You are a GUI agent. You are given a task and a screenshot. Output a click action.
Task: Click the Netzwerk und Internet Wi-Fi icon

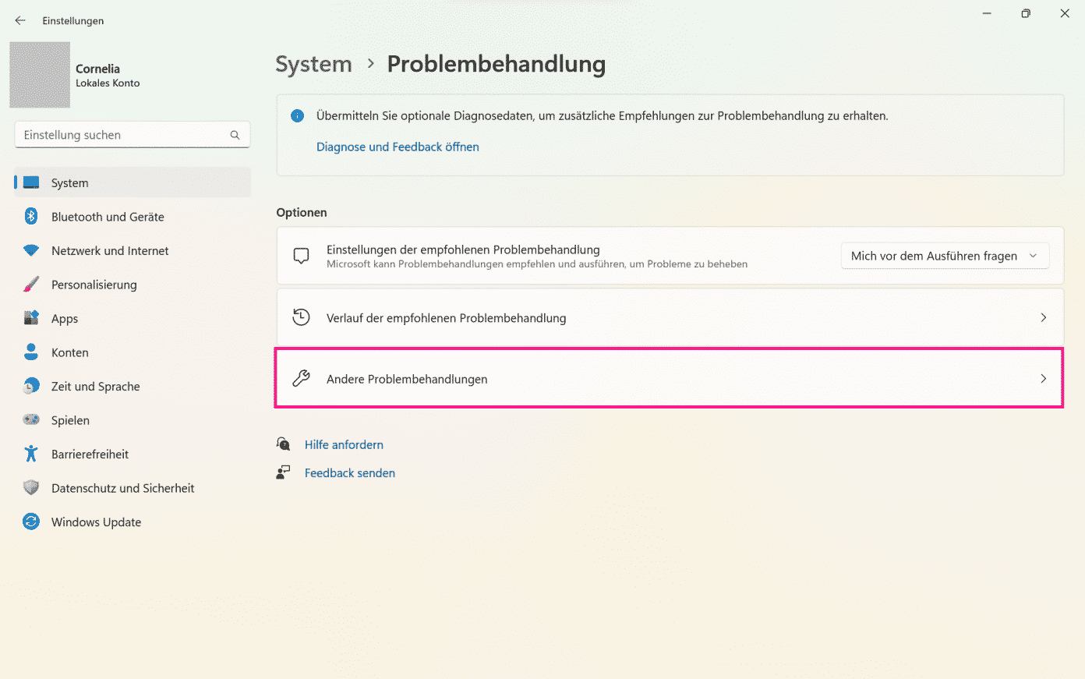click(31, 251)
